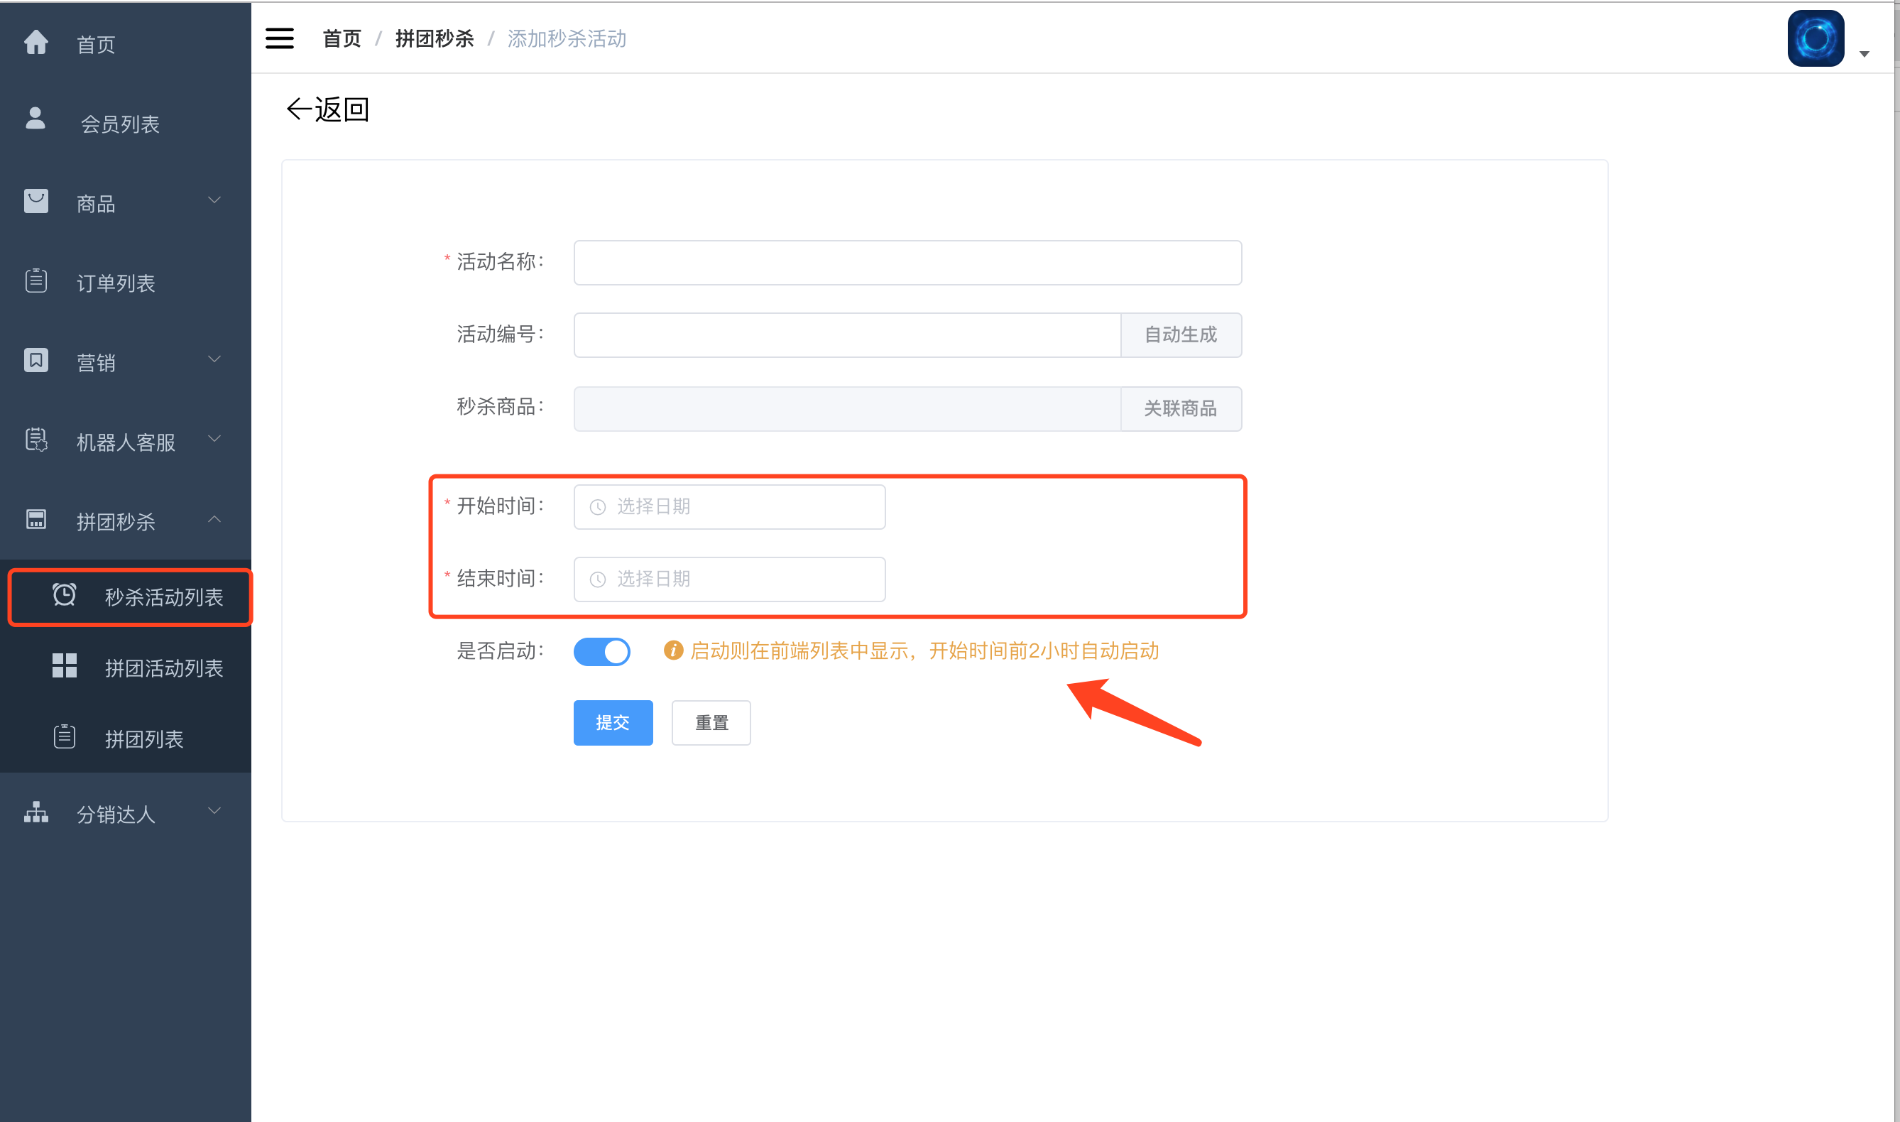1900x1122 pixels.
Task: Open 订单列表 in the sidebar
Action: pyautogui.click(x=126, y=282)
